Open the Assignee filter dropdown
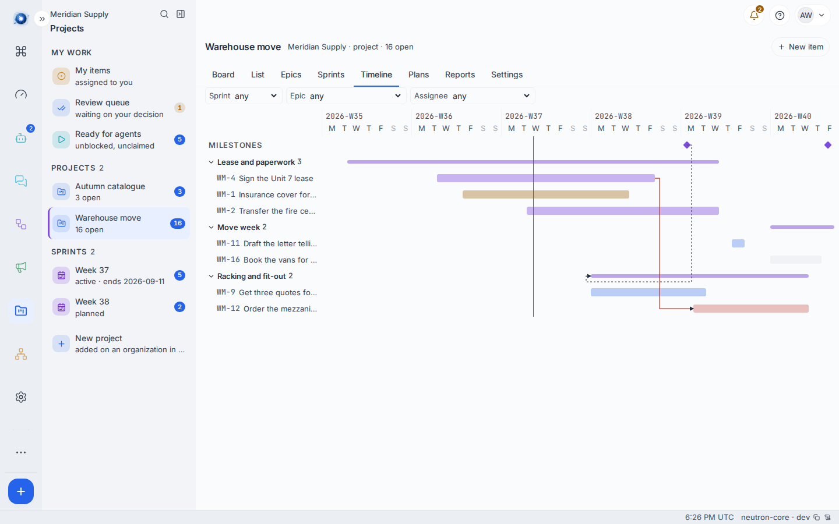The height and width of the screenshot is (524, 839). click(473, 96)
